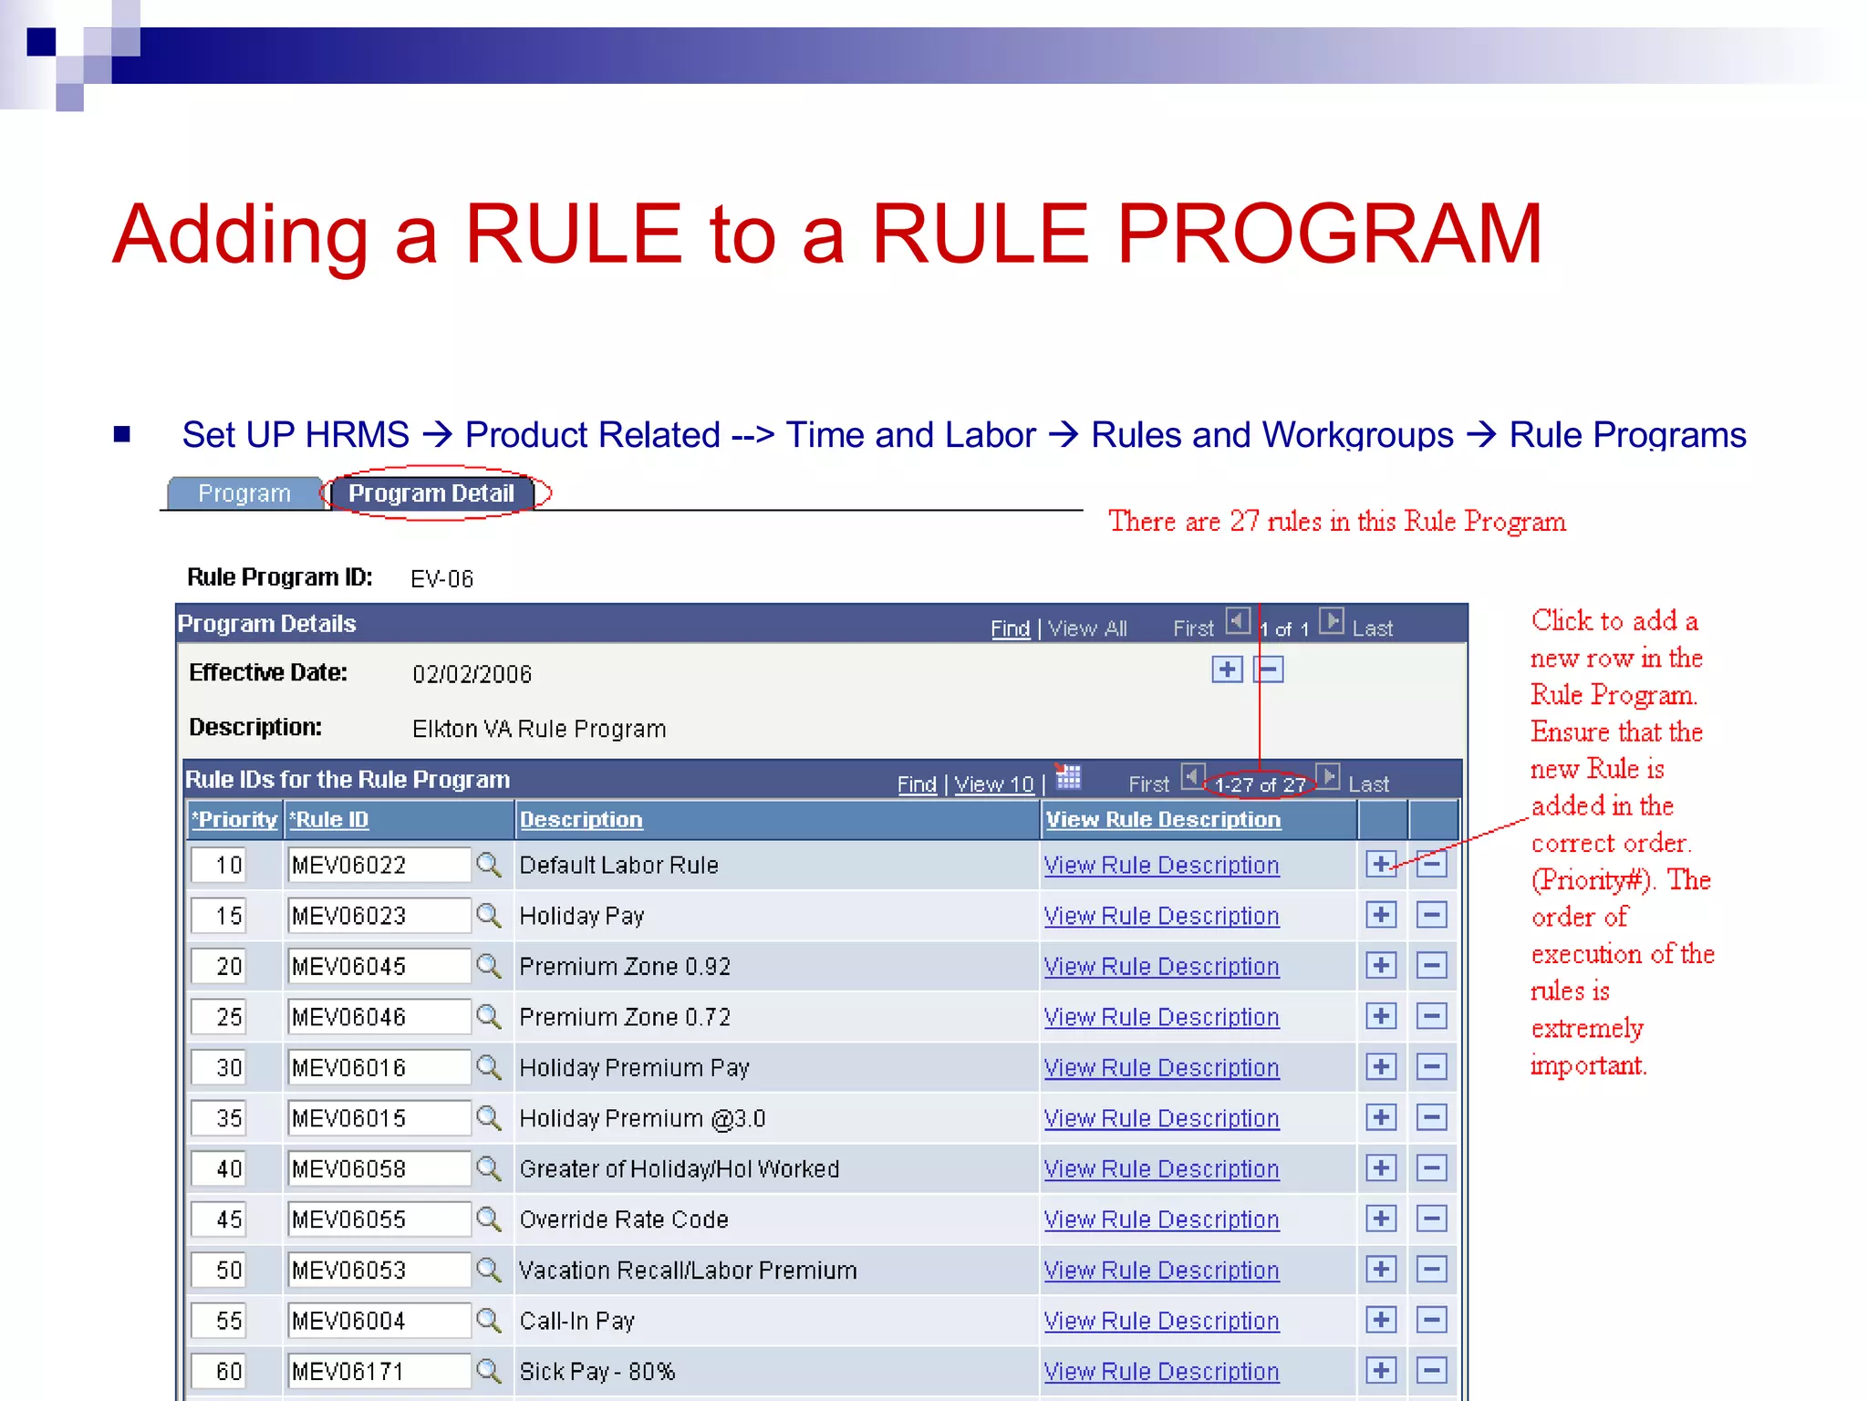The width and height of the screenshot is (1868, 1401).
Task: Click lookup magnifier next to MEV06022
Action: click(x=489, y=864)
